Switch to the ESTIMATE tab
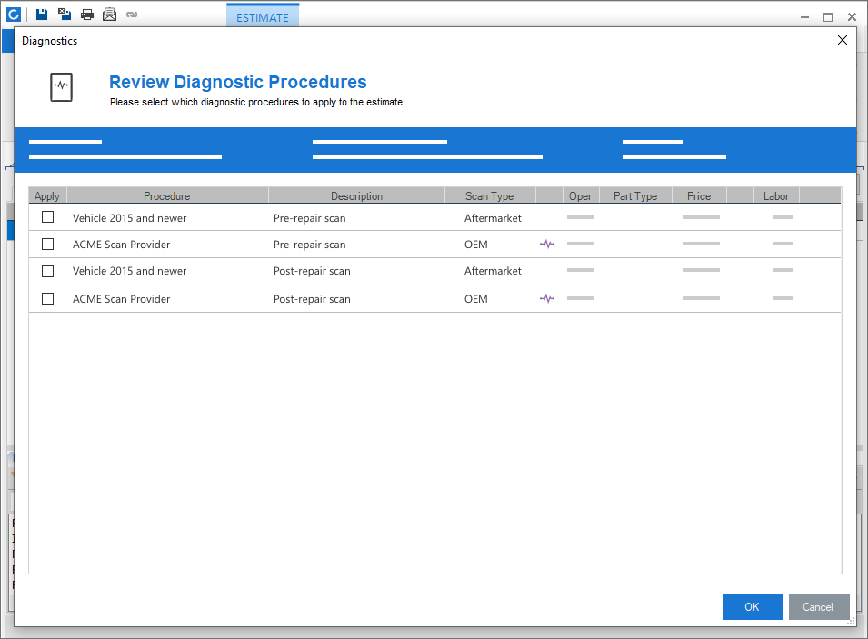Screen dimensions: 868x639 (262, 17)
